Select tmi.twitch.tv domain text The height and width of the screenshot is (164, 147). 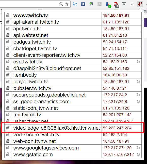click(x=27, y=115)
